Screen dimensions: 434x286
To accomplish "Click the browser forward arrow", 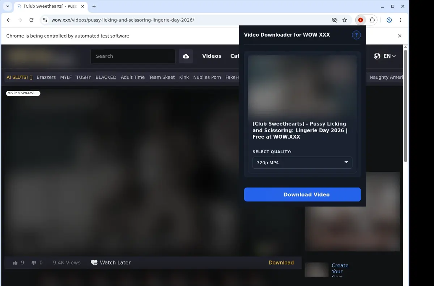I will 20,20.
